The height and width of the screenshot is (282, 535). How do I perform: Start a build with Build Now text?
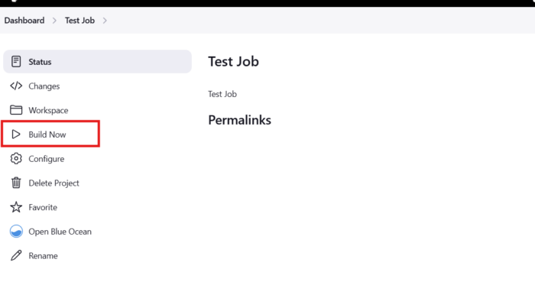[47, 135]
